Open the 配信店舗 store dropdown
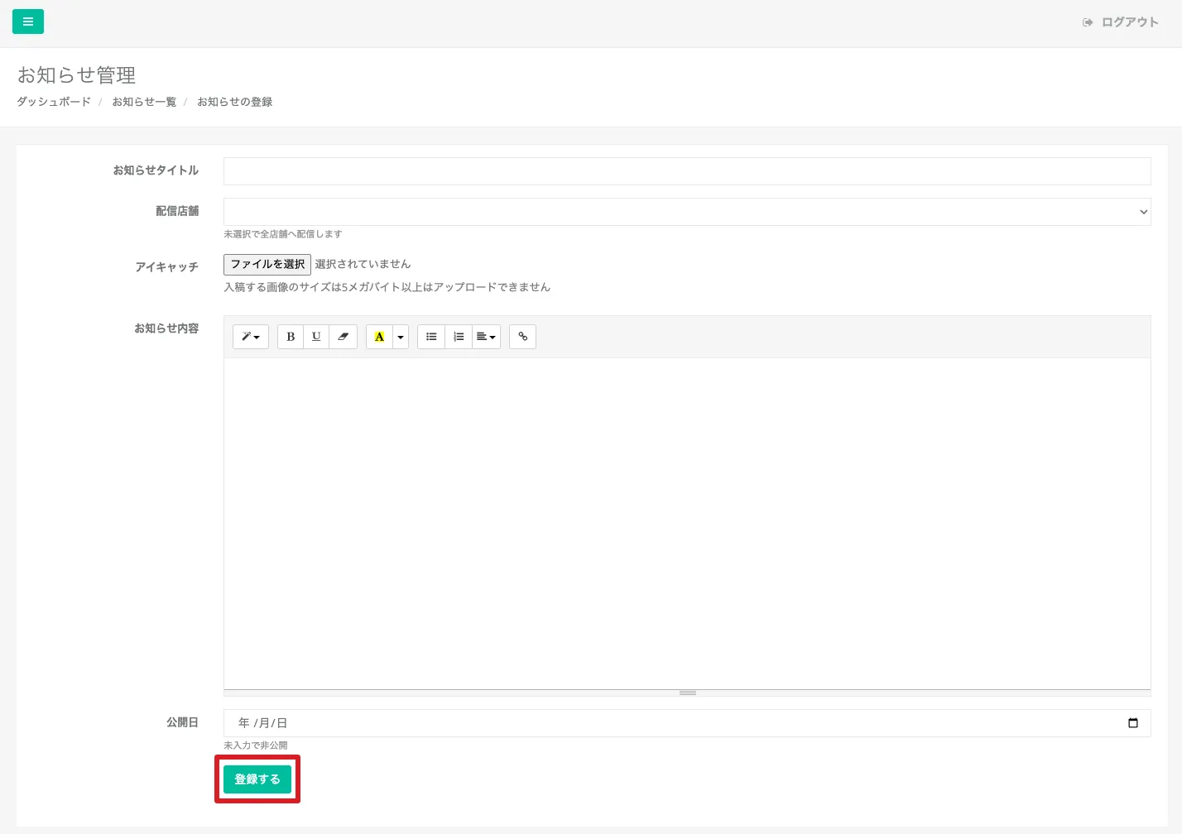 (686, 212)
